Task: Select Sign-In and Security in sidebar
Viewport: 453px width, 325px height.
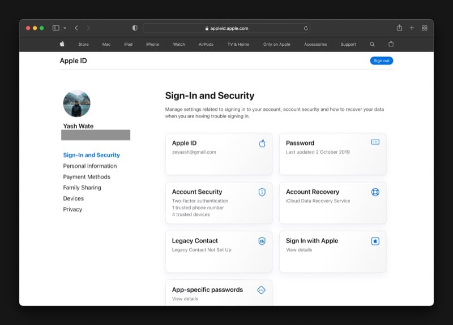Action: (91, 155)
